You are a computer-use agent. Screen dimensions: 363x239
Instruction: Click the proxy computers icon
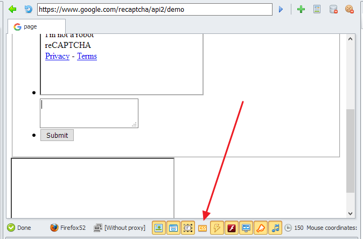[98, 228]
